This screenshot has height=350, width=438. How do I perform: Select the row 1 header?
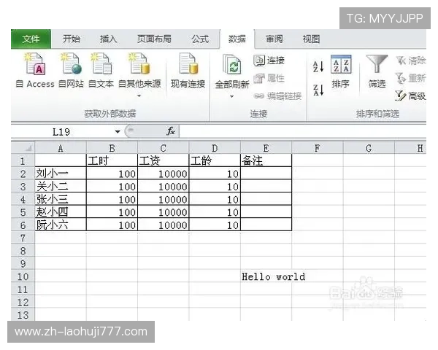23,160
